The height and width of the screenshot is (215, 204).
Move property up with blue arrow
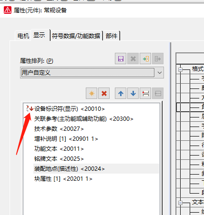coord(121,93)
